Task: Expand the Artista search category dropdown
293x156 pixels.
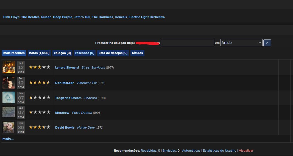Action: pos(241,43)
